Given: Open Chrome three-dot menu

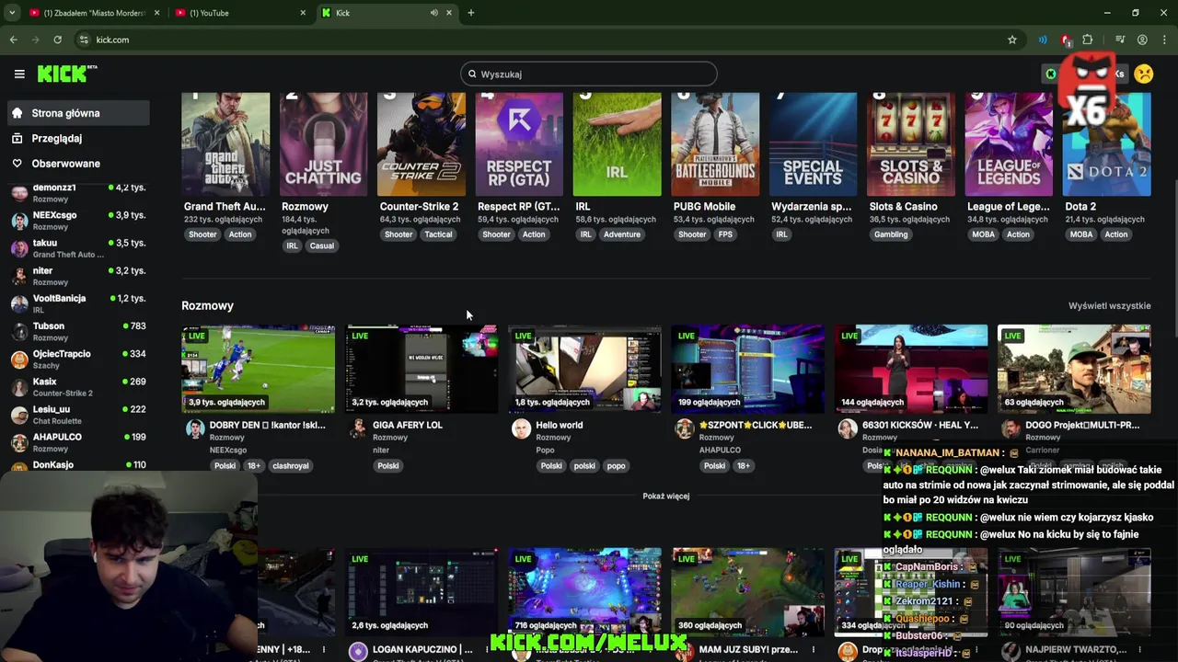Looking at the screenshot, I should click(x=1165, y=40).
